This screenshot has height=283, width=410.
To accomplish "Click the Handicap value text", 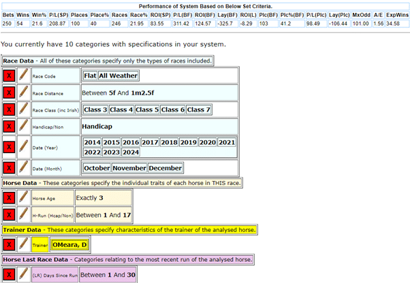I will [x=97, y=127].
